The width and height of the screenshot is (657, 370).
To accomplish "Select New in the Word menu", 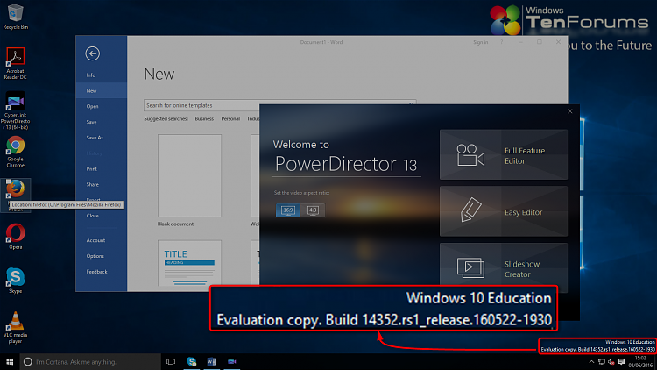I will click(x=101, y=90).
